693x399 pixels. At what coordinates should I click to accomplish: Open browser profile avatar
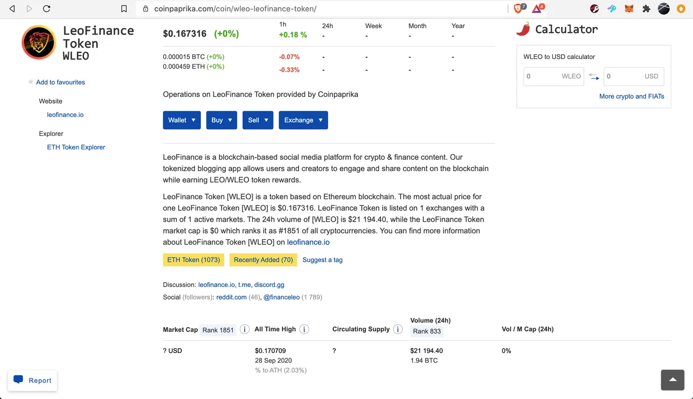[664, 9]
